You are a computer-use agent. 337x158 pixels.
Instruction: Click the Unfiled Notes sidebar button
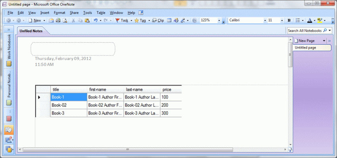[x=9, y=130]
